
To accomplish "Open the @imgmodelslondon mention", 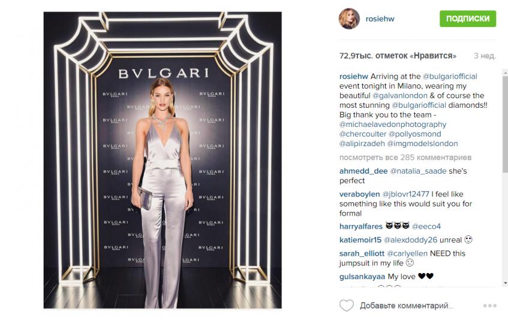I will pyautogui.click(x=422, y=143).
